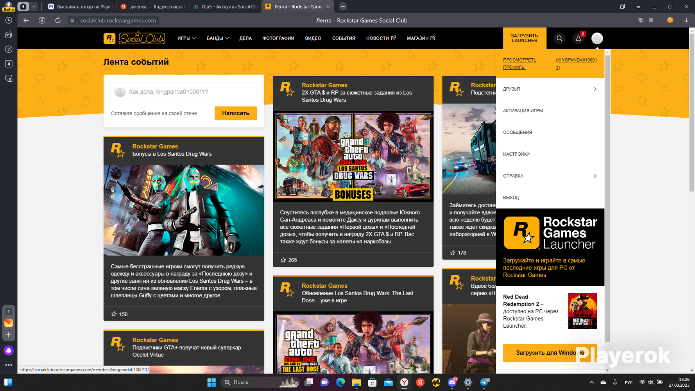Open the sidebar collections icon
Image resolution: width=695 pixels, height=391 pixels.
[x=9, y=35]
